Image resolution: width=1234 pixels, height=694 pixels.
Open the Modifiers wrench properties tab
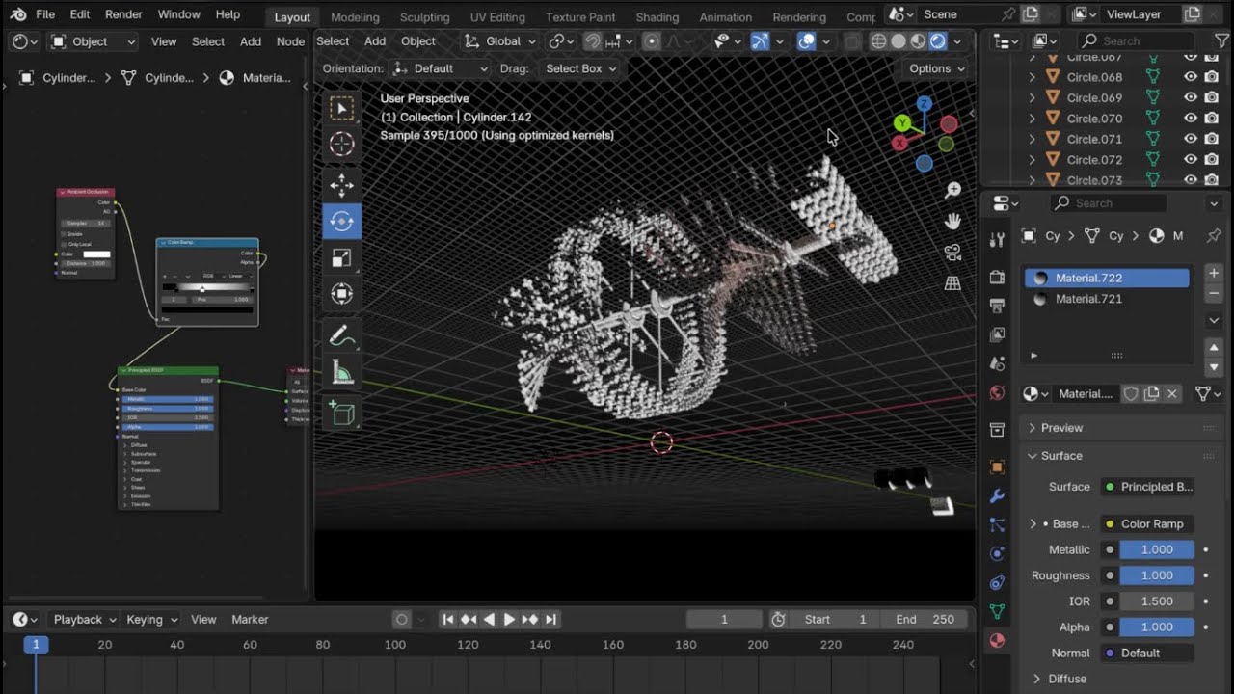[x=997, y=496]
